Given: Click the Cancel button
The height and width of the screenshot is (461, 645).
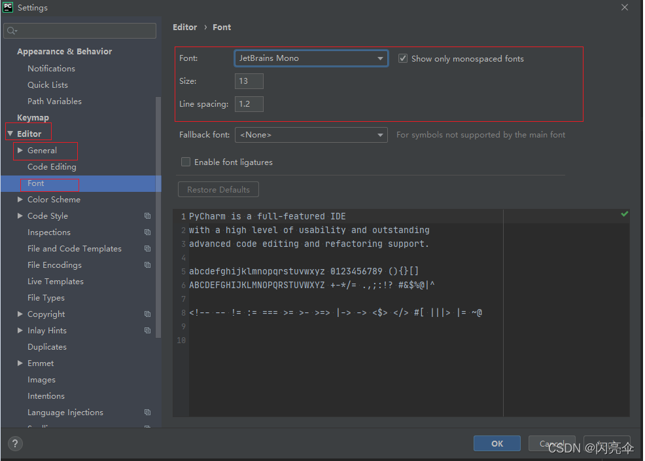Looking at the screenshot, I should click(551, 444).
